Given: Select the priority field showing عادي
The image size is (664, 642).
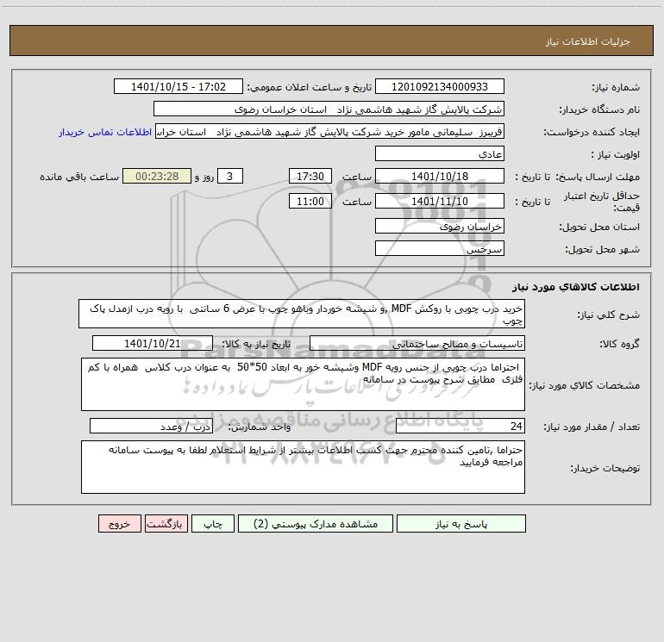Looking at the screenshot, I should tap(440, 153).
